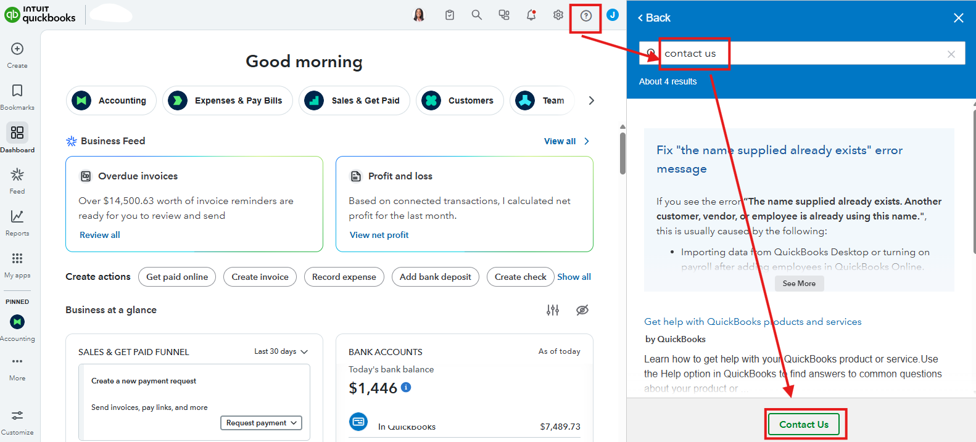Open the Settings gear icon
Screen dimensions: 976x442
(558, 15)
